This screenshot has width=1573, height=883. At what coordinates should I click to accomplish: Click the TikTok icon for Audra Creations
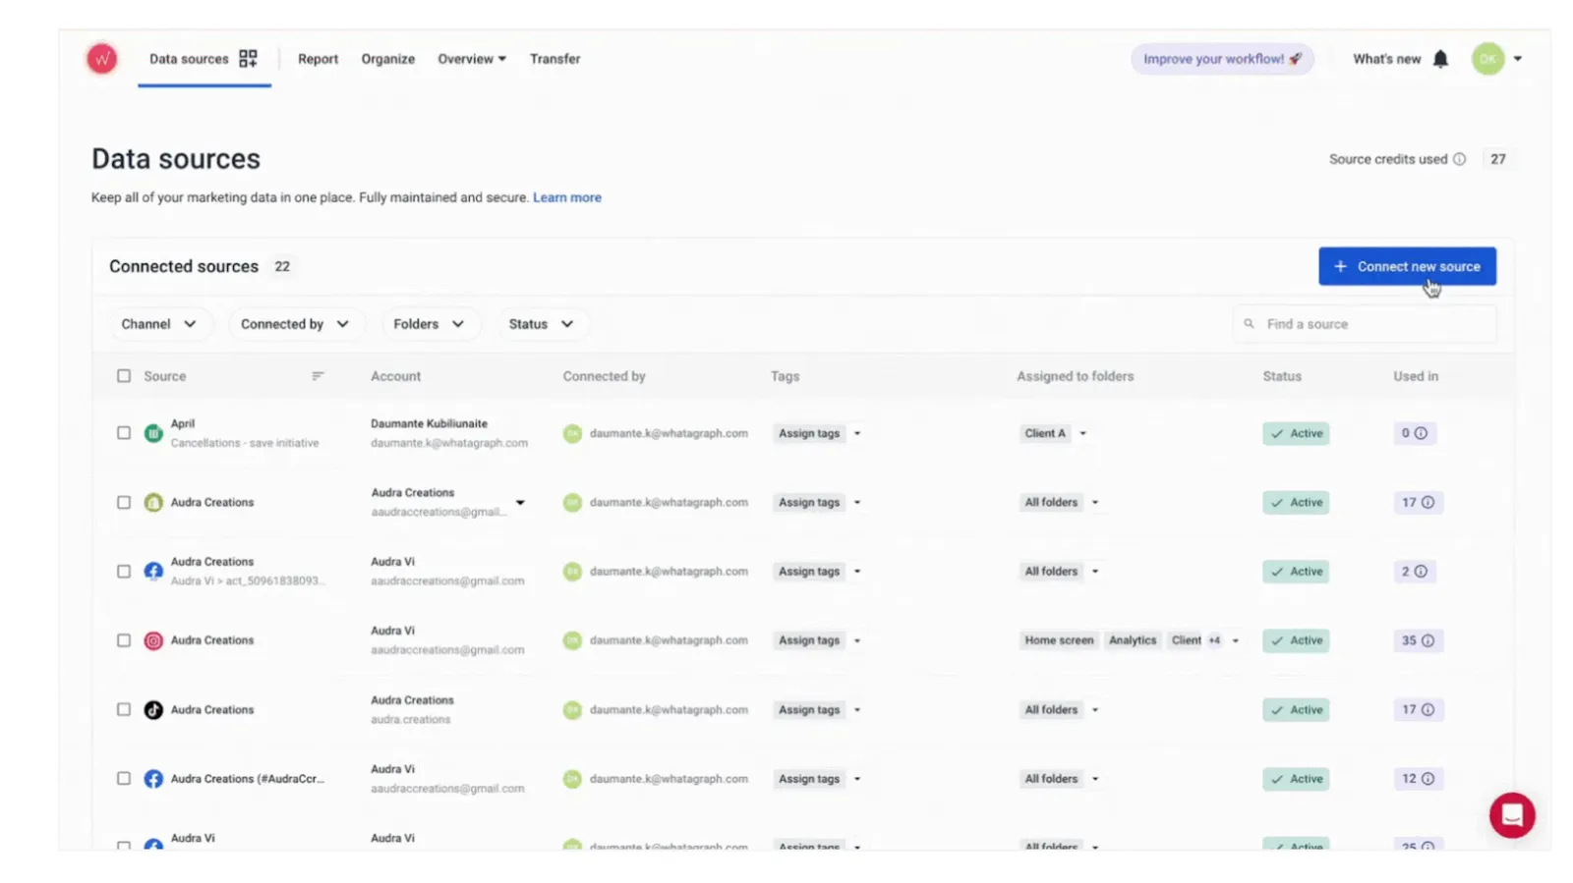coord(153,710)
